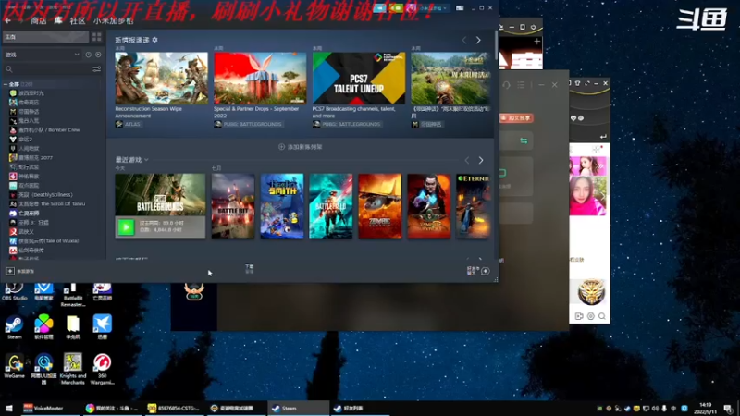The image size is (740, 416).
Task: Open WeGame desktop shortcut
Action: coord(14,366)
